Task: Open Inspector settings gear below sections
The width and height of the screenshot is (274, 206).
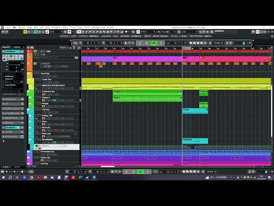Action: 3,141
